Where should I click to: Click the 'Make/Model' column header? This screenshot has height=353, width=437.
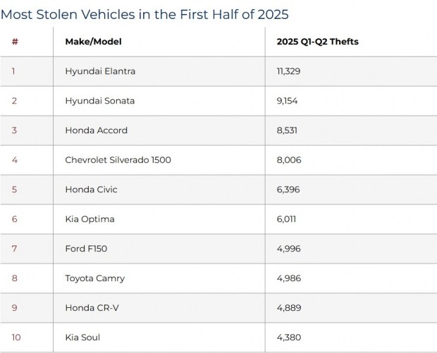93,42
